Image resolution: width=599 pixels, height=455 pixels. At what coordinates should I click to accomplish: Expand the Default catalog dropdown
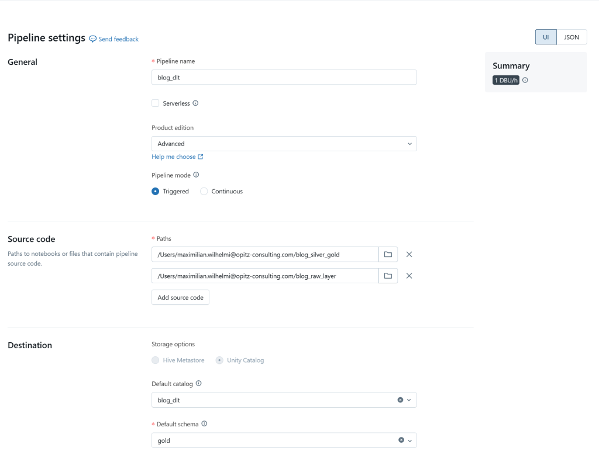tap(409, 400)
